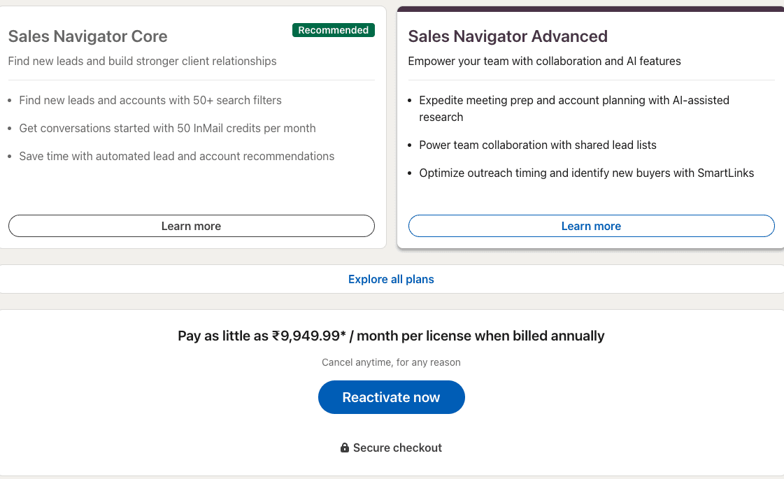Click the Cancel anytime, for any reason text

391,362
